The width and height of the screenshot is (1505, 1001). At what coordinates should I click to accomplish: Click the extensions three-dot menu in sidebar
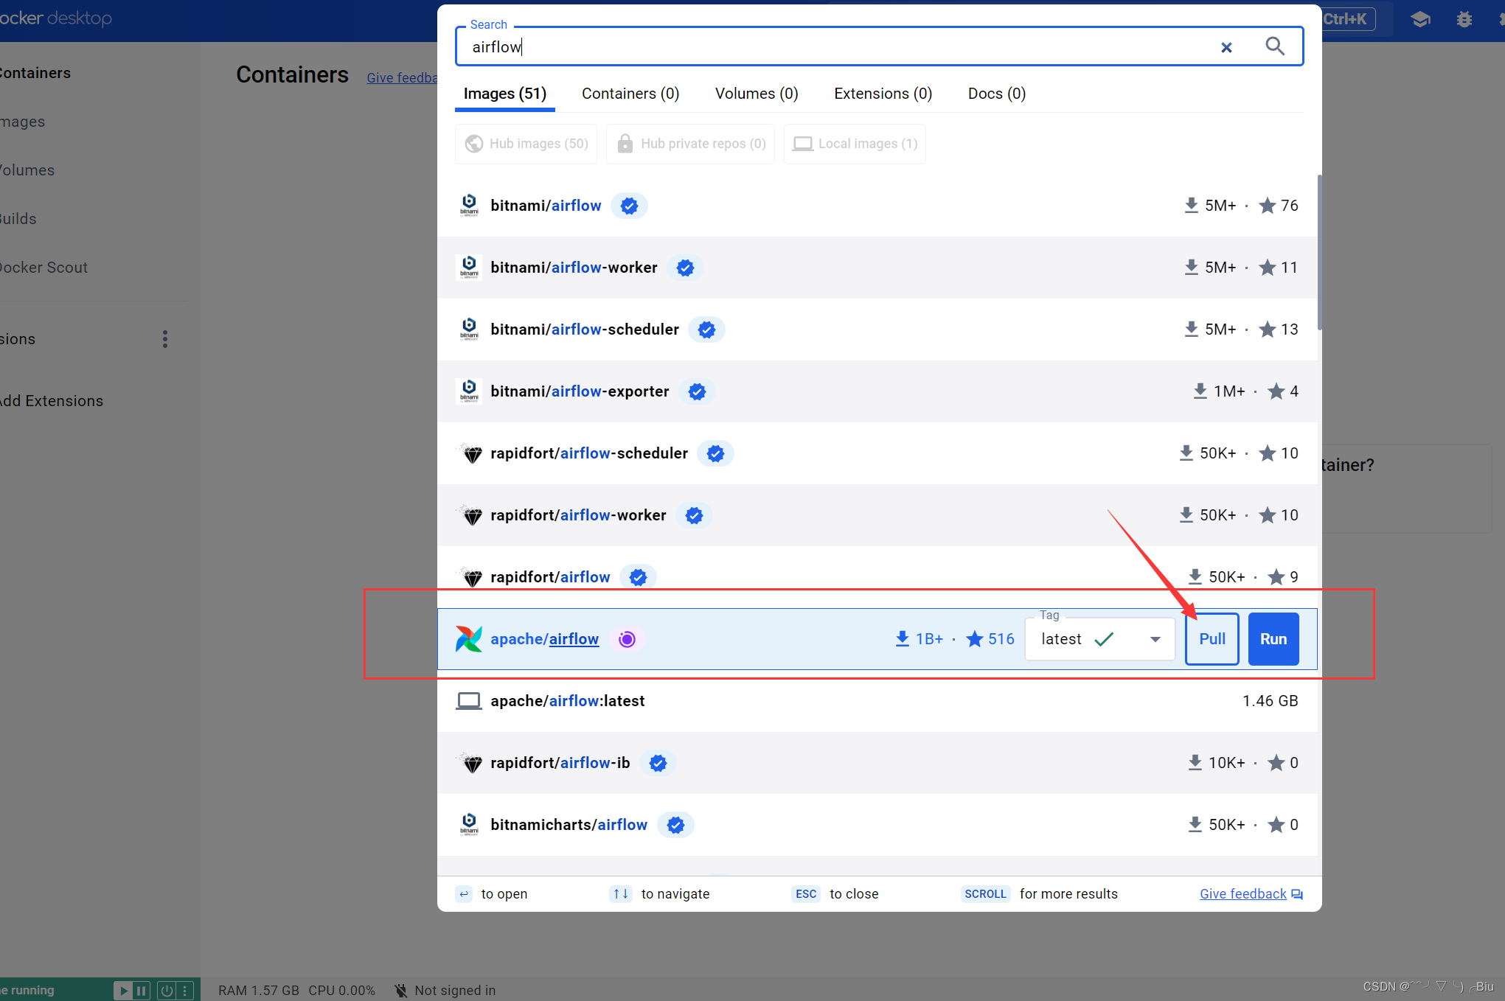(x=165, y=339)
